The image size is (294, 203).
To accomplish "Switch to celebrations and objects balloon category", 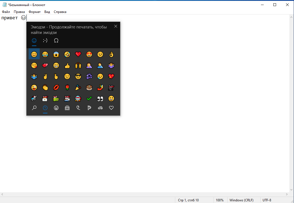I will click(78, 108).
